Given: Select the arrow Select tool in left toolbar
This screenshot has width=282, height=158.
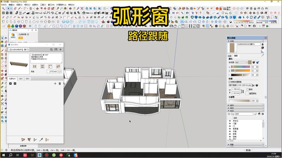Looking at the screenshot, I should [x=2, y=38].
